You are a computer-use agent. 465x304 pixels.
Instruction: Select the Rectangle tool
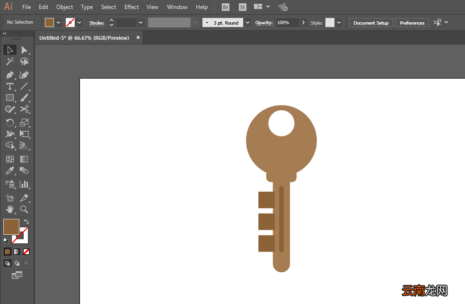(10, 98)
